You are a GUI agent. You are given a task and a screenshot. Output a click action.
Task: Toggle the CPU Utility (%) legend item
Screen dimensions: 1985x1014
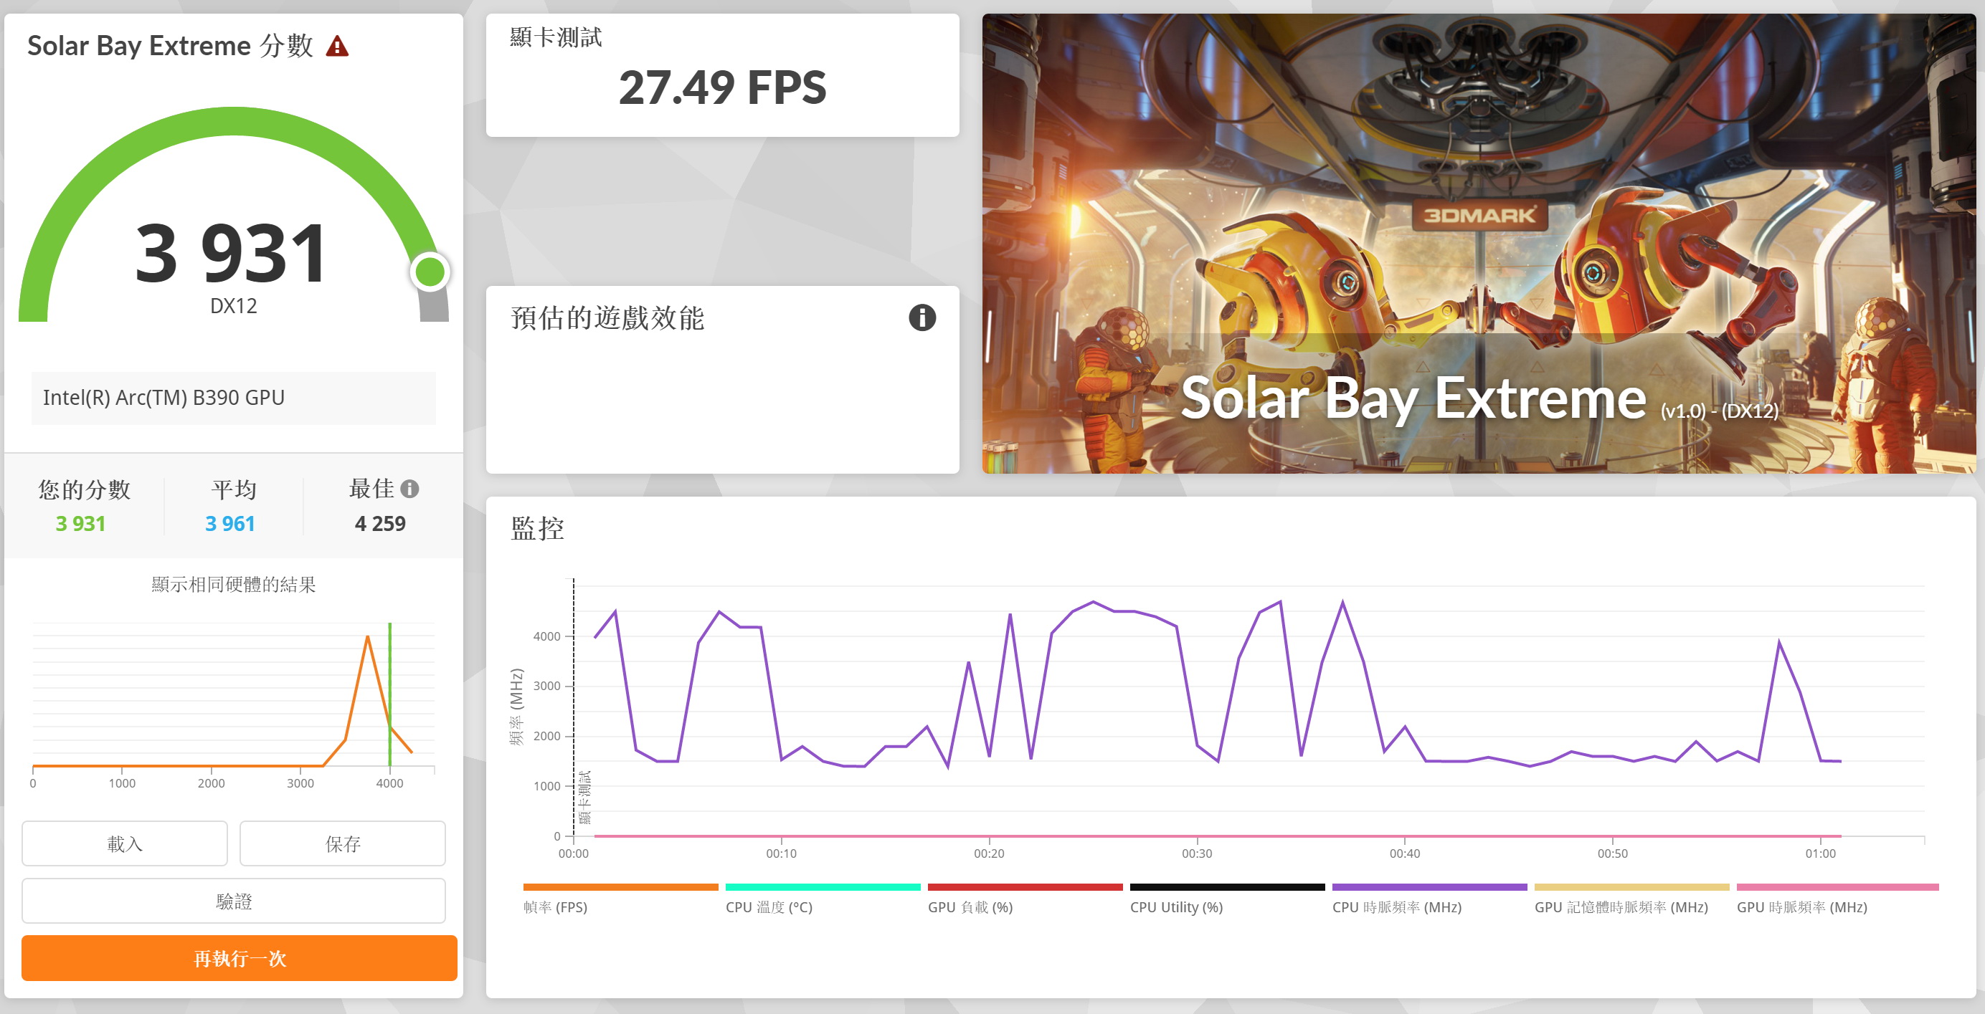[1176, 907]
